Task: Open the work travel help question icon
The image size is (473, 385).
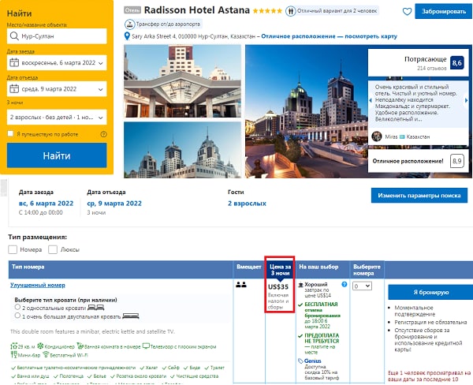Action: pos(103,134)
